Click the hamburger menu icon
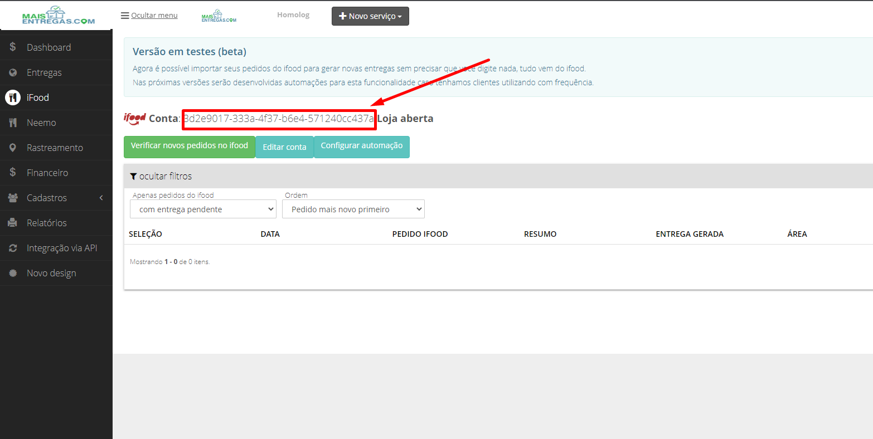The width and height of the screenshot is (873, 439). tap(125, 16)
